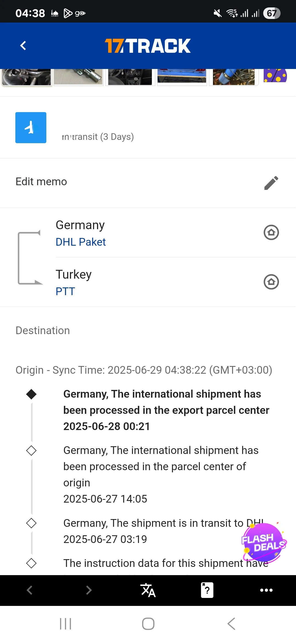Open the blue car thumbnail image

point(182,76)
